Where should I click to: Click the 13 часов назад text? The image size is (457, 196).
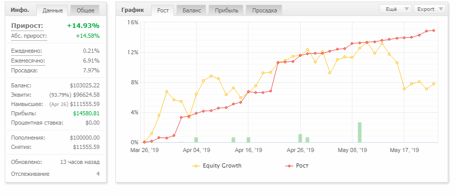80,162
